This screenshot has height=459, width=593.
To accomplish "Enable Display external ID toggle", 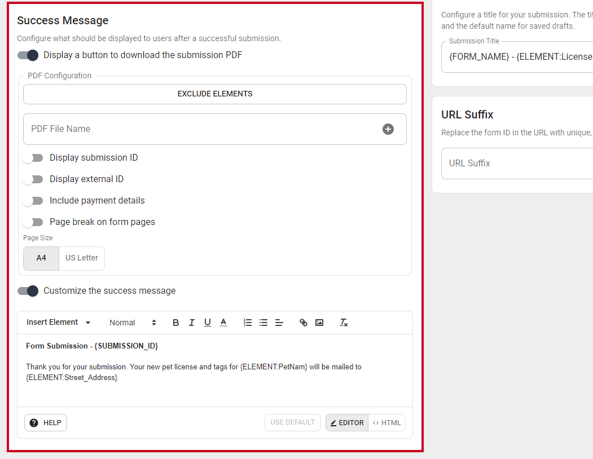I will coord(33,179).
